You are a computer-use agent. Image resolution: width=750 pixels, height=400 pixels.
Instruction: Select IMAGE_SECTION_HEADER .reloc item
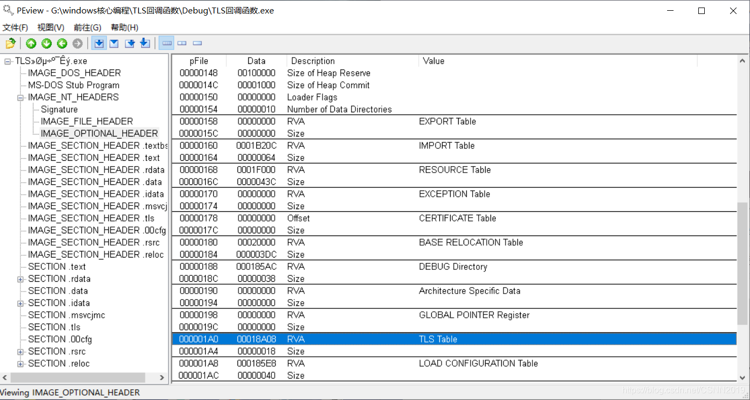pos(96,254)
